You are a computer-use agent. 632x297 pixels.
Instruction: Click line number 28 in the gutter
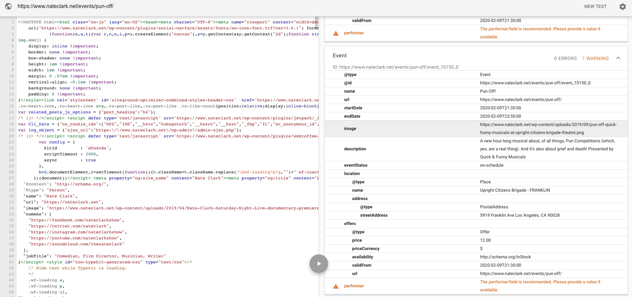11,184
